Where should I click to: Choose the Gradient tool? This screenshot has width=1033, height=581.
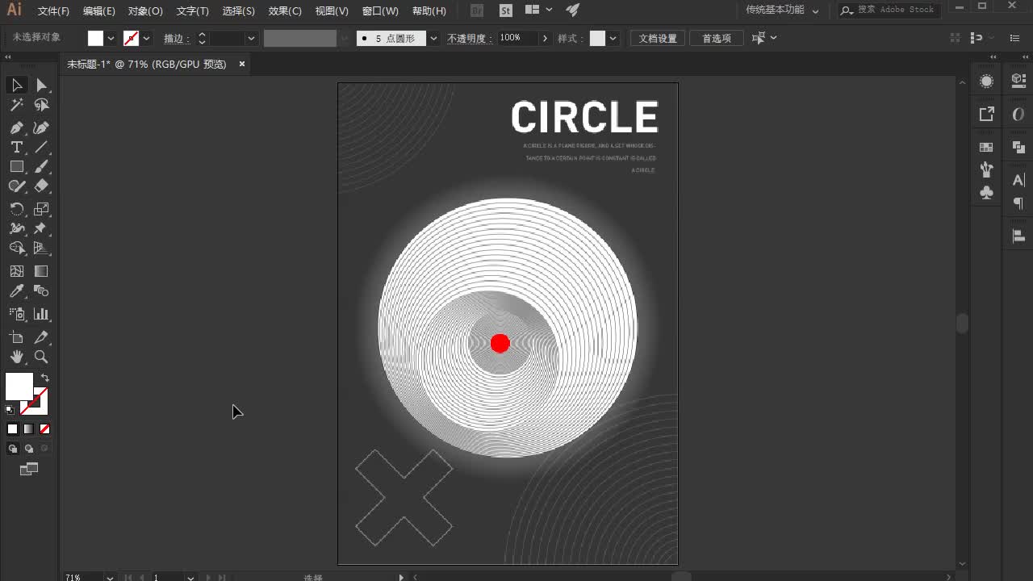41,271
